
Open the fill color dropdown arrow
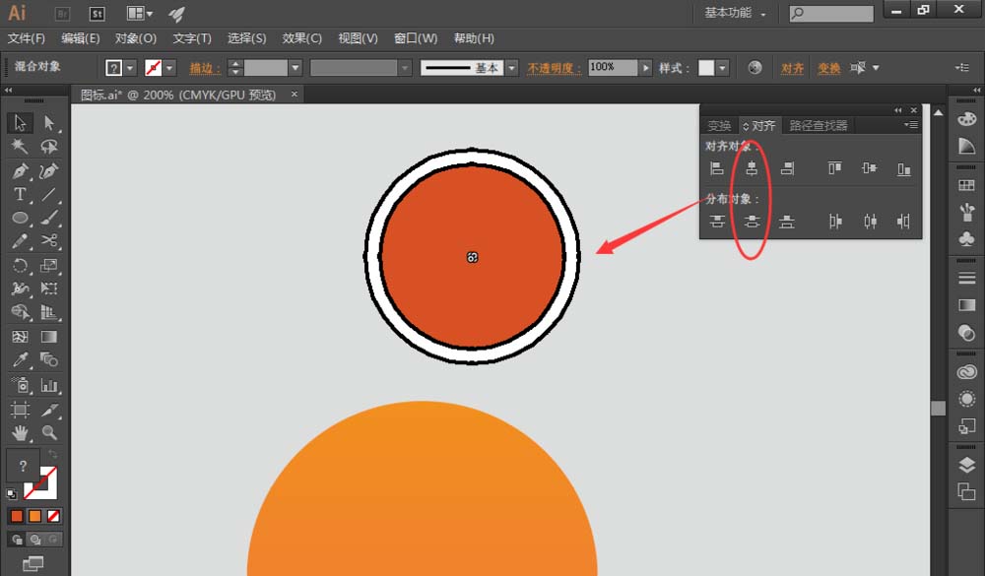click(130, 68)
